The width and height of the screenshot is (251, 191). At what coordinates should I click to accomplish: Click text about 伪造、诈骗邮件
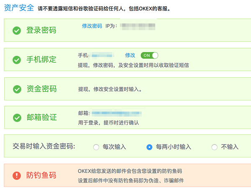click(x=131, y=181)
